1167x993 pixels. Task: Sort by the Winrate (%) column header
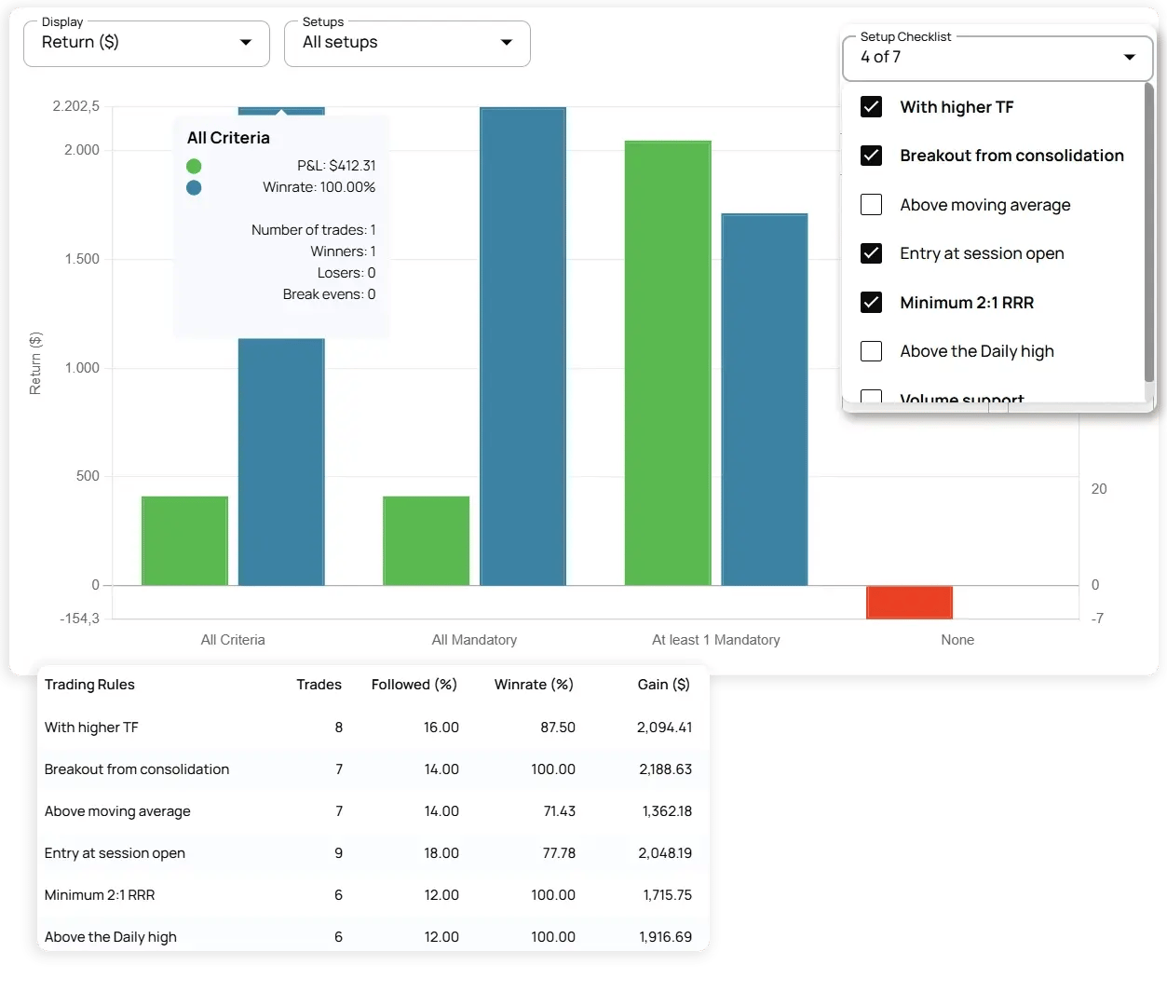coord(534,685)
